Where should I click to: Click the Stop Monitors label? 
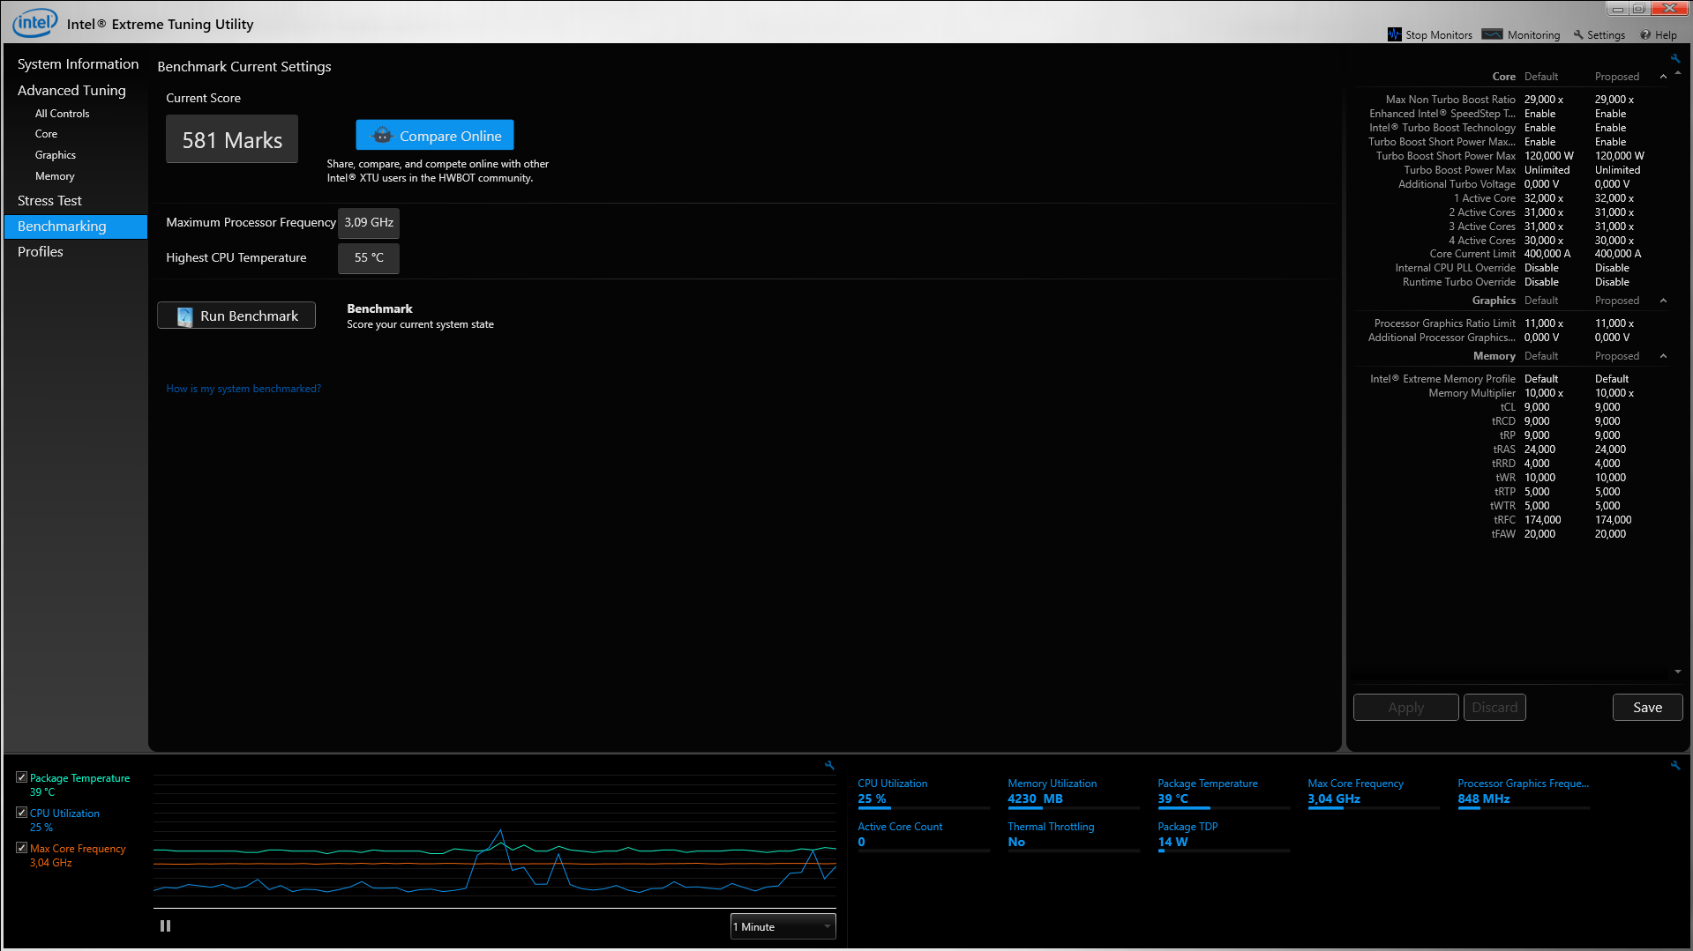tap(1438, 35)
